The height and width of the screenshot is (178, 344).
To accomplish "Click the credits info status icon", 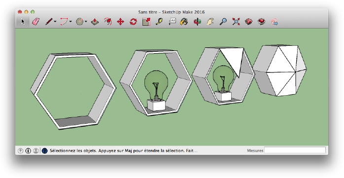I will pyautogui.click(x=28, y=151).
